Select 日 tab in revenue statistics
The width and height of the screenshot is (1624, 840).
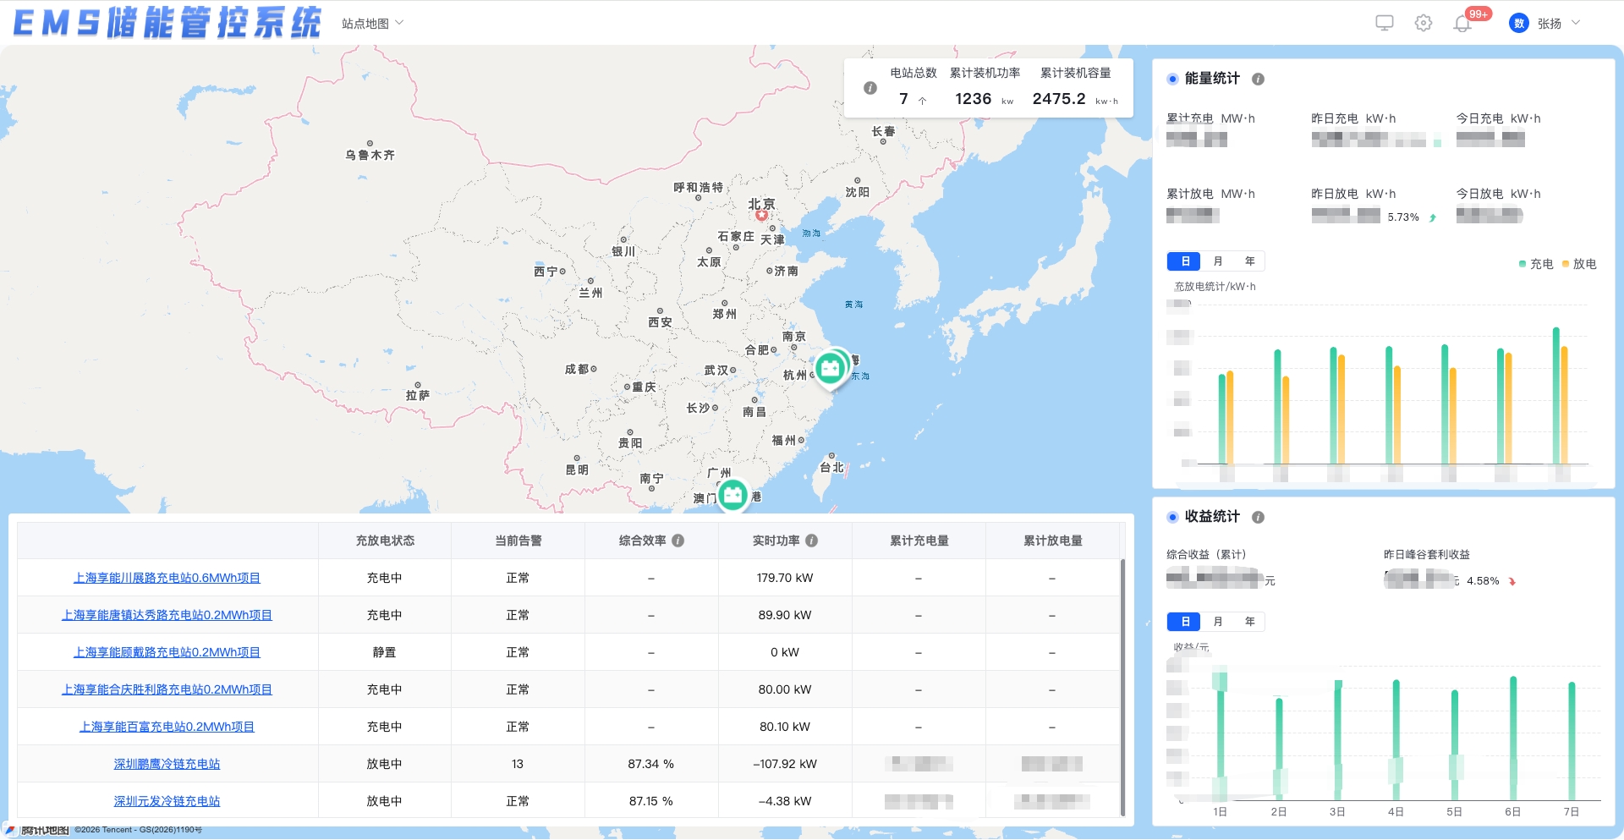[x=1184, y=622]
